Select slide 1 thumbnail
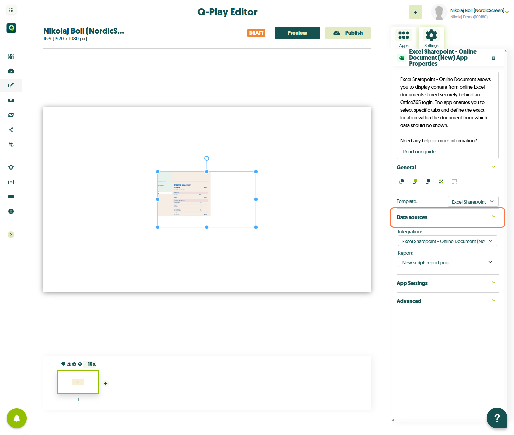Viewport: 514px width, 435px height. click(78, 382)
